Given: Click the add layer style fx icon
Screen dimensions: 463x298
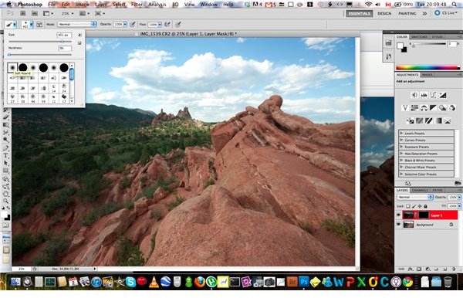Looking at the screenshot, I should pos(411,269).
